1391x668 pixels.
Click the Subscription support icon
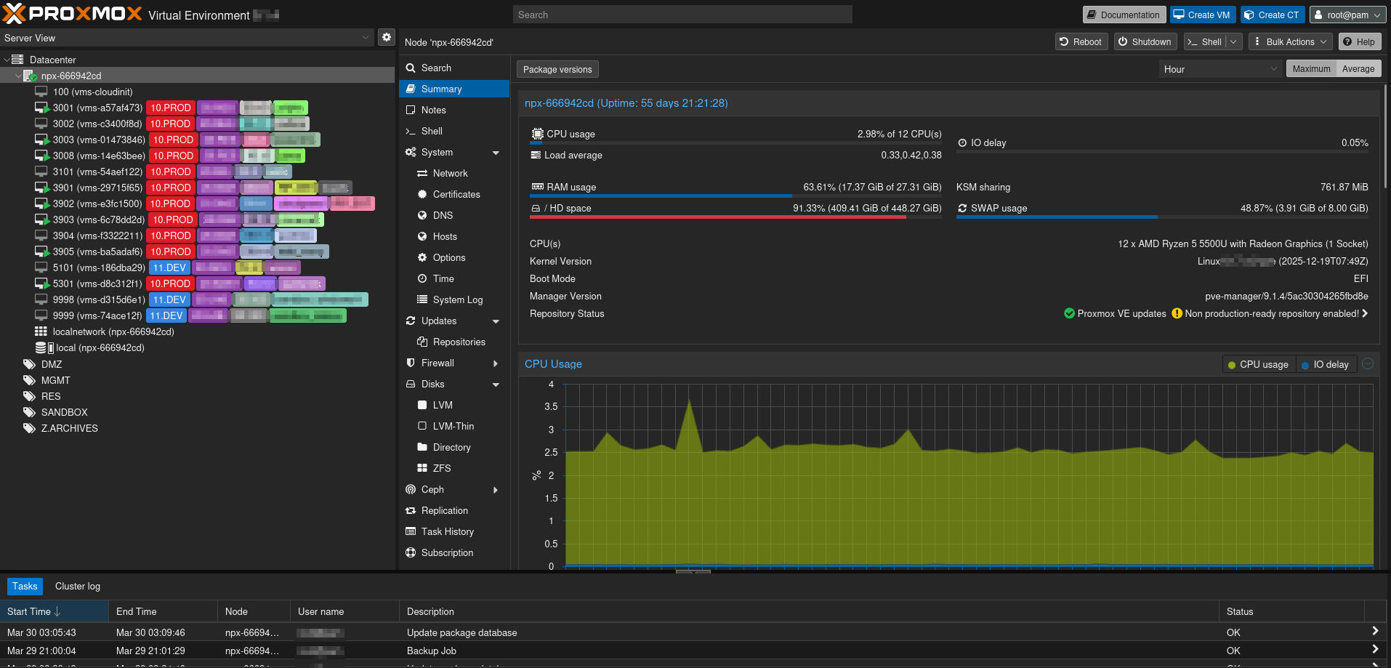(411, 552)
